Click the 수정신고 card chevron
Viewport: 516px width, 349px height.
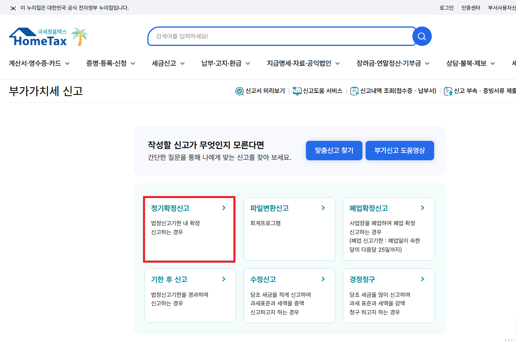[x=323, y=279]
